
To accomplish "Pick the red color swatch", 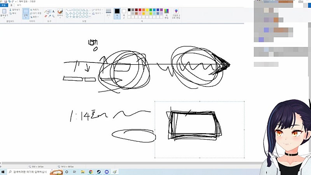I will pyautogui.click(x=140, y=10).
